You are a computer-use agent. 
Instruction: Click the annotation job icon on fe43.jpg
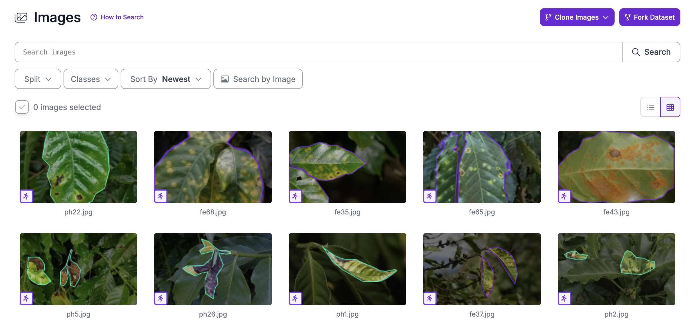click(564, 196)
